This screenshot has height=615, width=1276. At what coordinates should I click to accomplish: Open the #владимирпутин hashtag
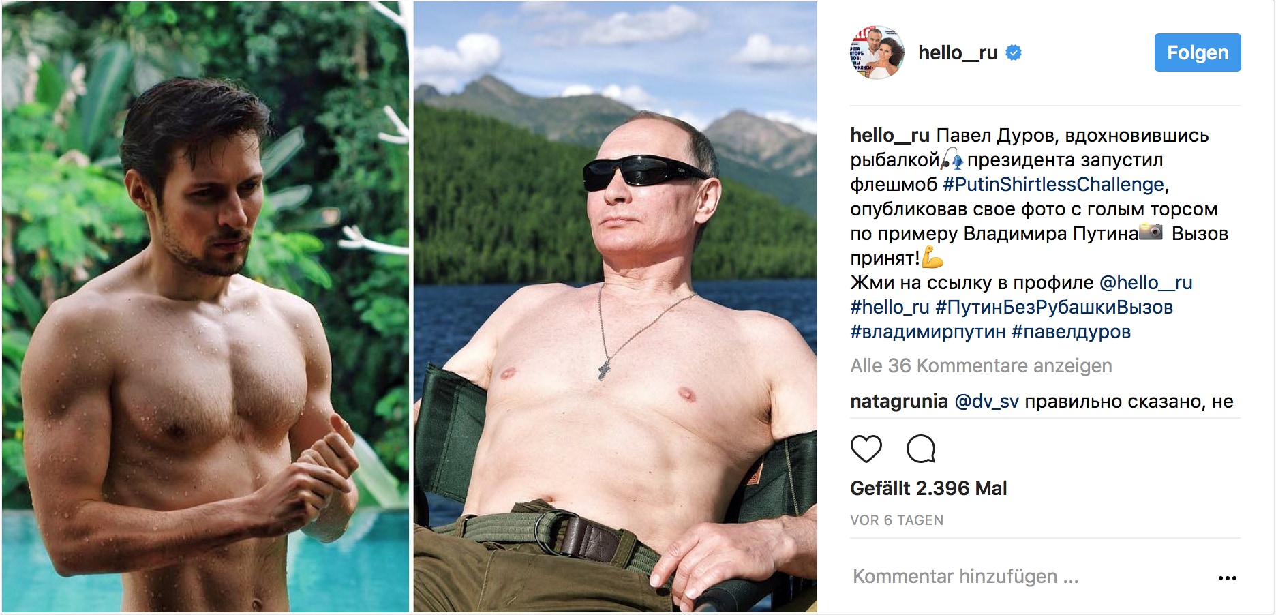(928, 332)
